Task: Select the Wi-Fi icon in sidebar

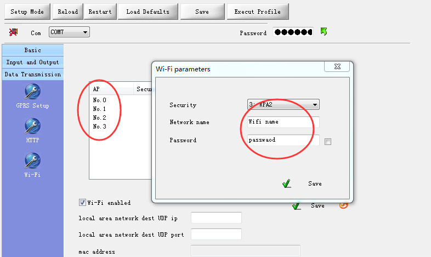Action: point(32,161)
